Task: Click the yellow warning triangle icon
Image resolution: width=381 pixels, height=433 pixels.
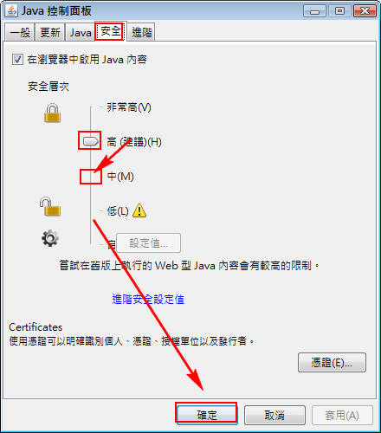Action: point(139,210)
